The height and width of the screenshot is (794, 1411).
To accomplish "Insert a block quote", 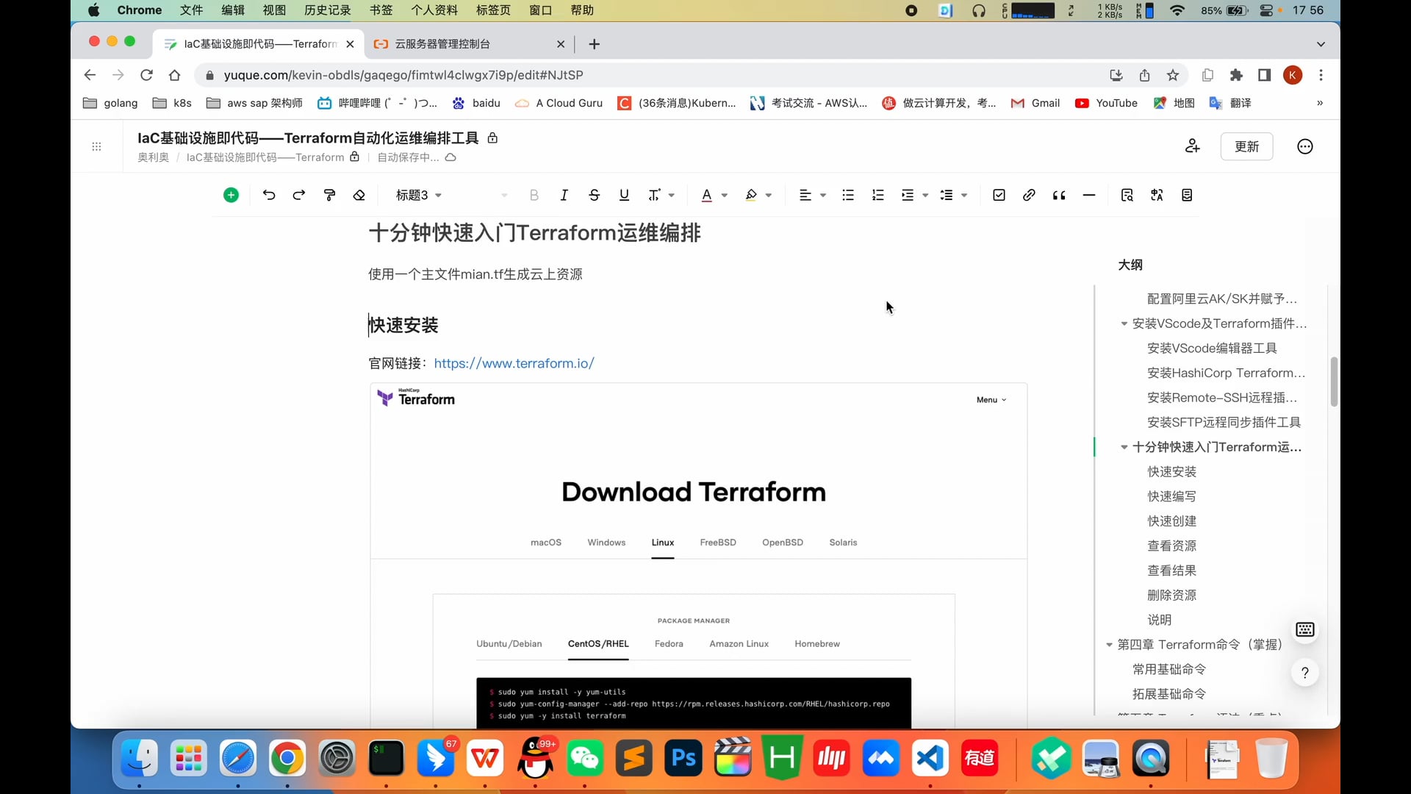I will tap(1059, 195).
